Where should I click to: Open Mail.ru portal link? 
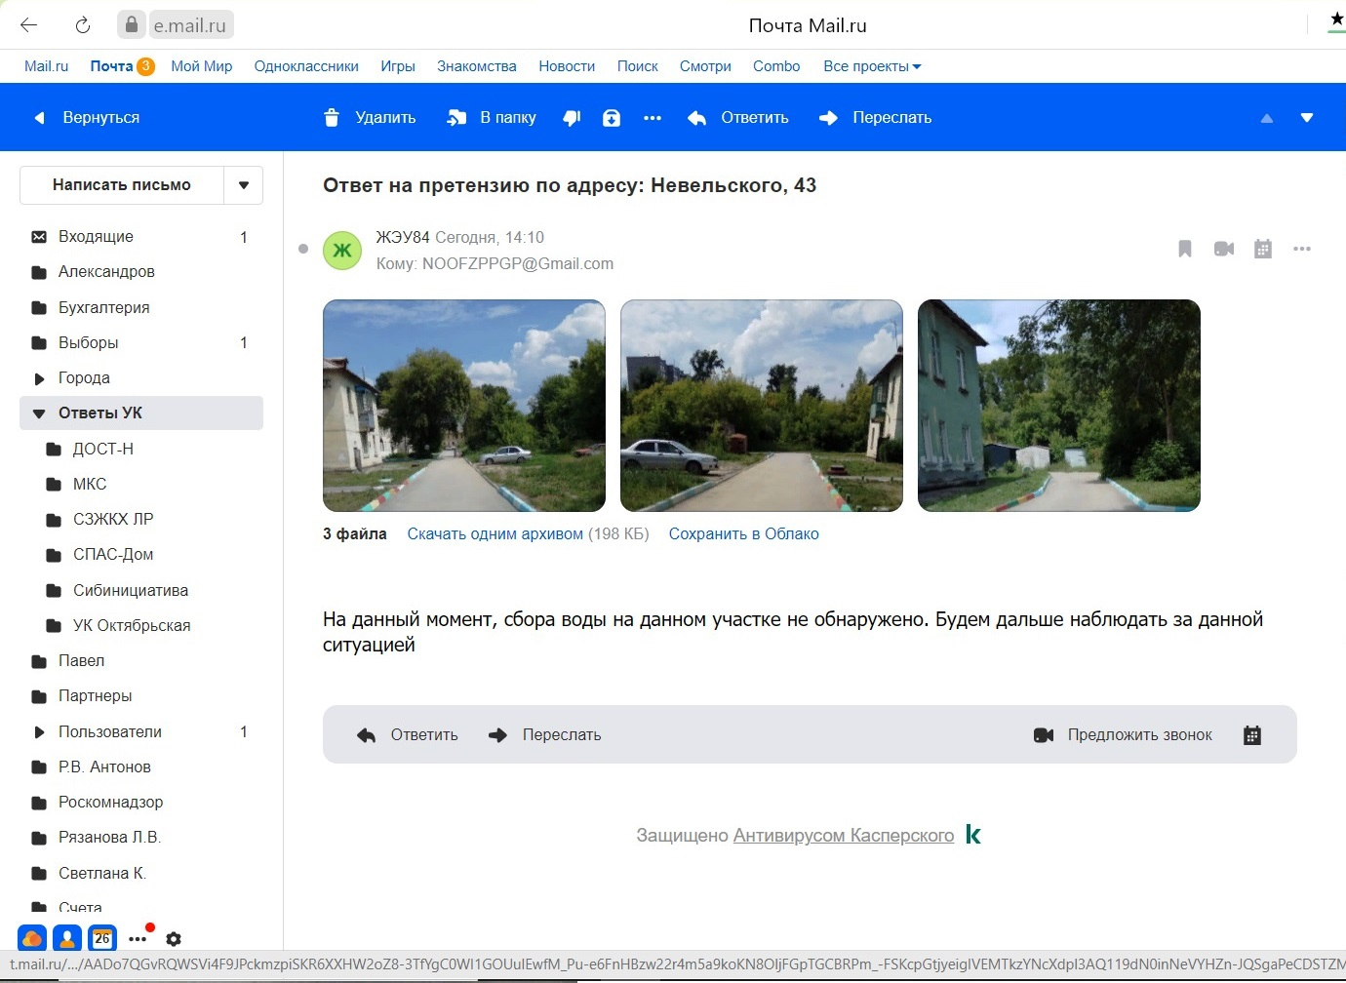coord(46,66)
